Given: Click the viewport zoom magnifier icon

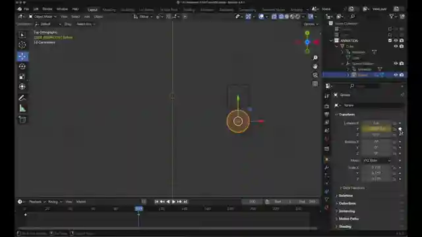Looking at the screenshot, I should point(315,58).
